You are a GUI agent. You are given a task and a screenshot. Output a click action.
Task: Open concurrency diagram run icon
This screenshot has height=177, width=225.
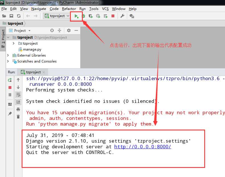coord(106,16)
